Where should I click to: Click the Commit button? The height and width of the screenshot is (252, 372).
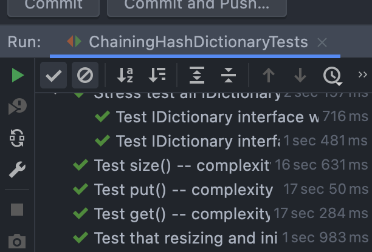pyautogui.click(x=53, y=5)
